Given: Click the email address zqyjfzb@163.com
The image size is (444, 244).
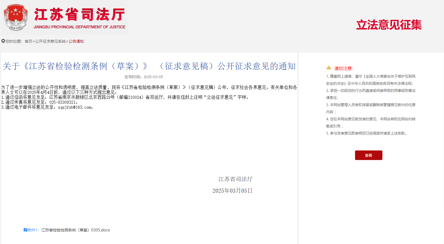Looking at the screenshot, I should point(75,107).
